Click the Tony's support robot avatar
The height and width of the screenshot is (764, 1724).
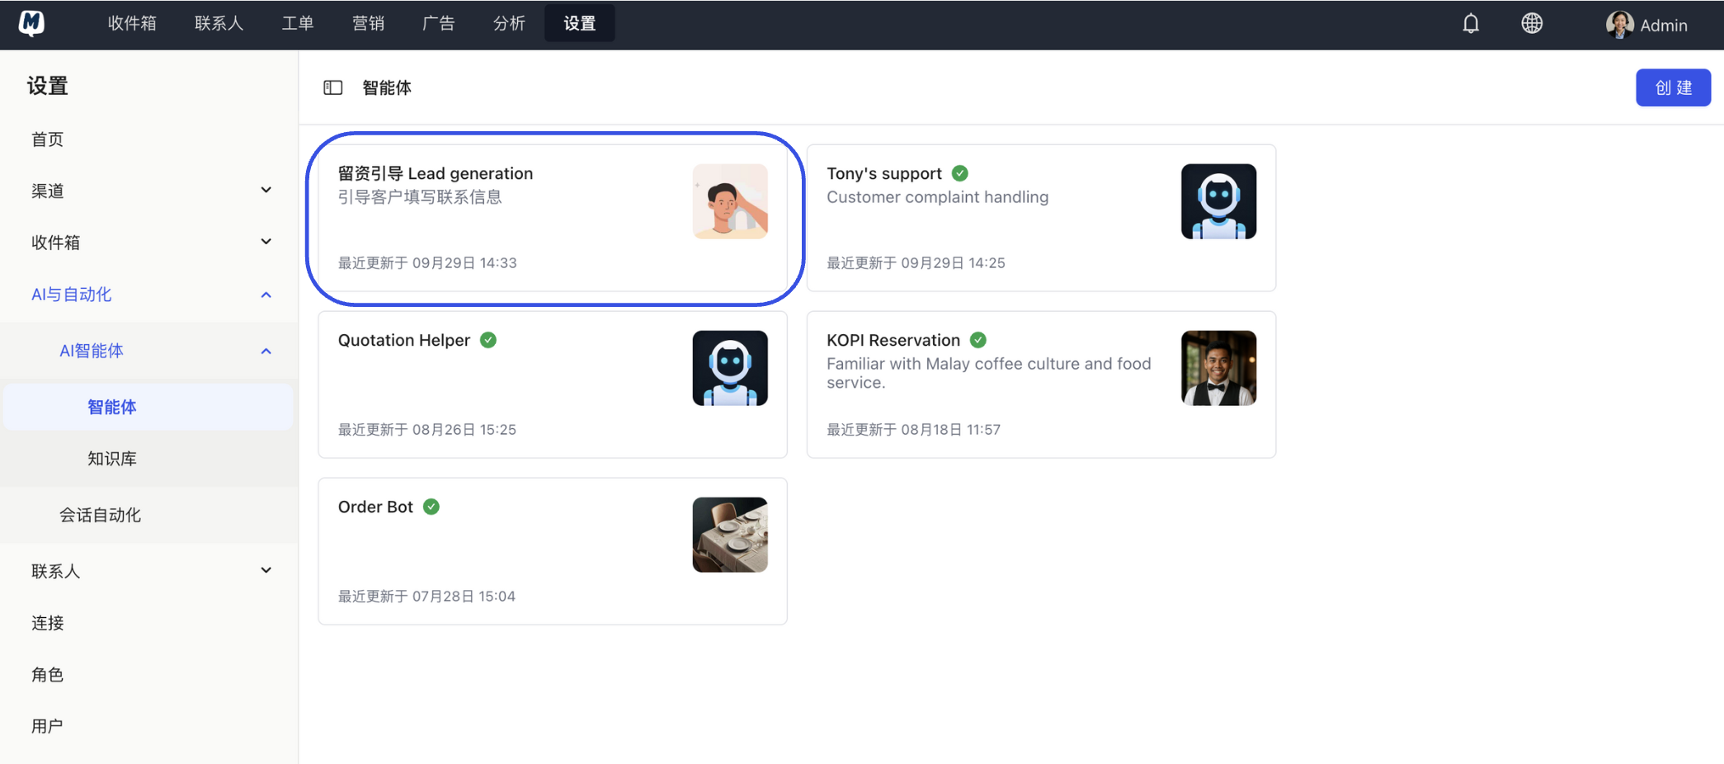[x=1218, y=201]
